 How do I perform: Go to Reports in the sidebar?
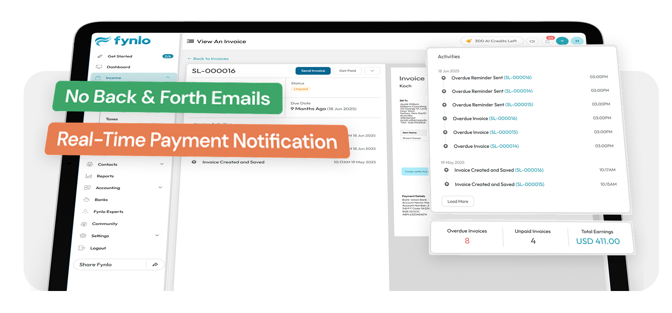pyautogui.click(x=105, y=176)
